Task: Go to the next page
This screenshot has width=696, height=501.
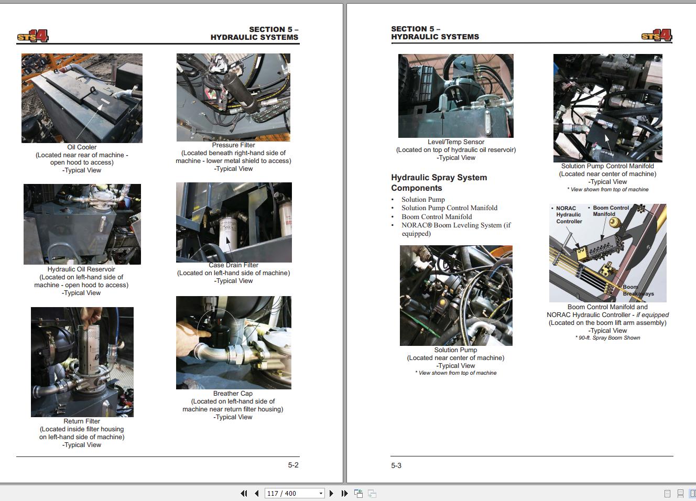Action: click(332, 493)
